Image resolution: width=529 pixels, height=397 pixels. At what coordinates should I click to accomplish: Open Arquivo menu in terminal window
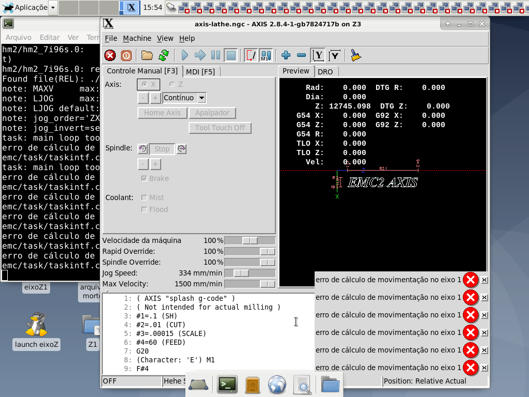tap(19, 37)
